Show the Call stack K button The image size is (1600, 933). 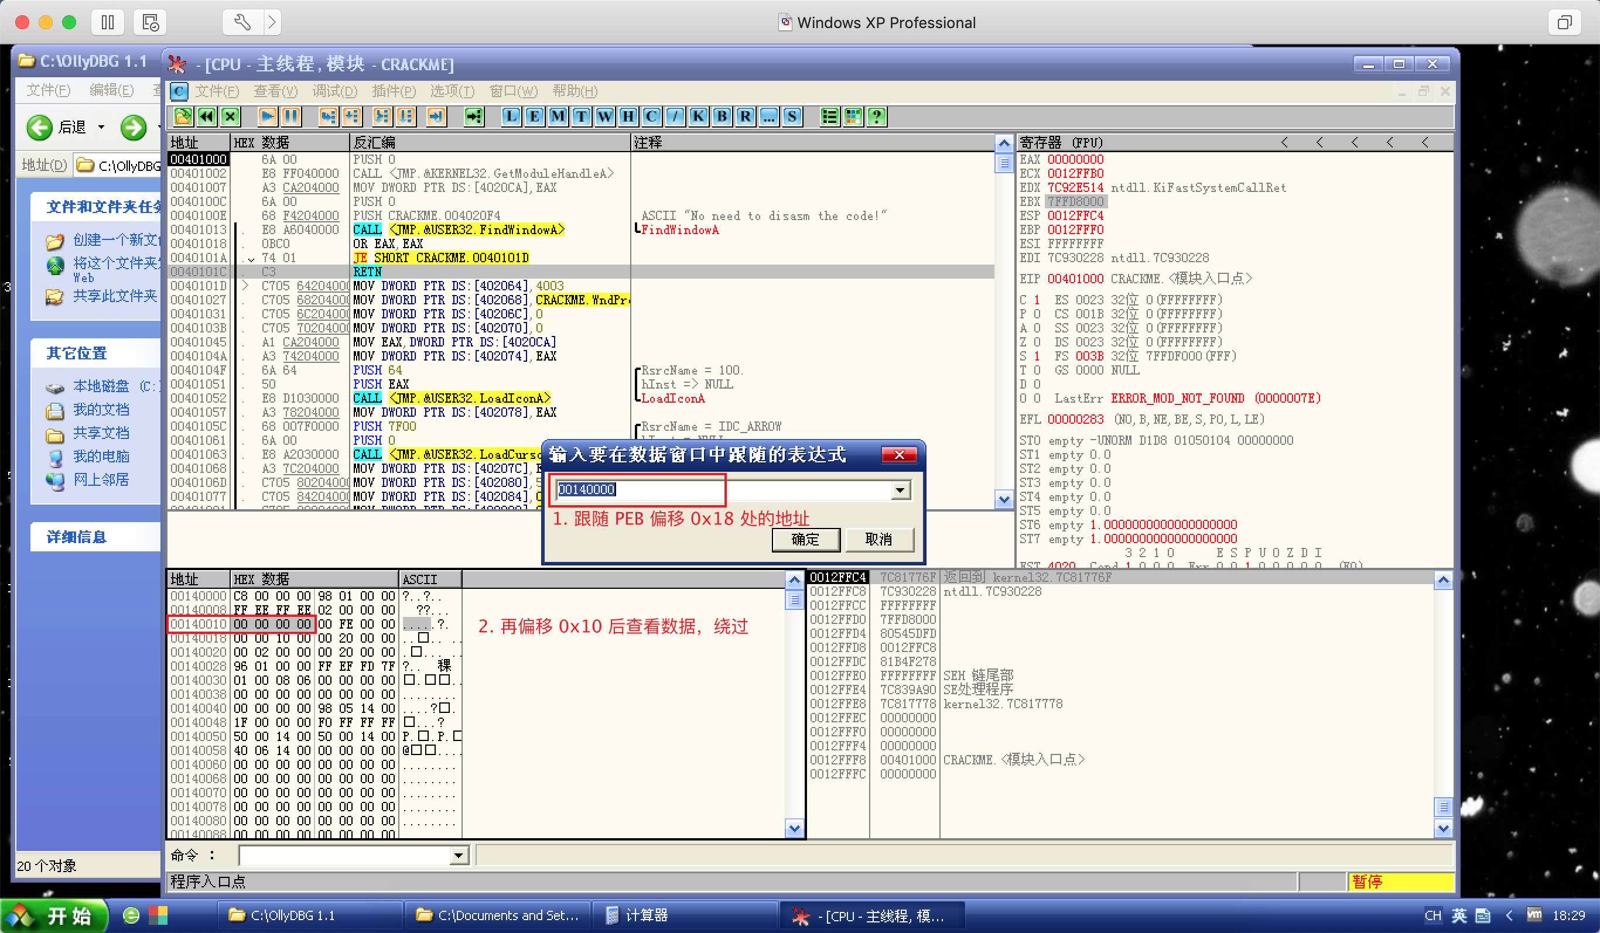pyautogui.click(x=698, y=117)
